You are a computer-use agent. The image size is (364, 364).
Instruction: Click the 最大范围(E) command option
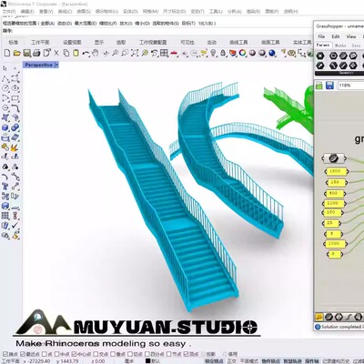(86, 23)
